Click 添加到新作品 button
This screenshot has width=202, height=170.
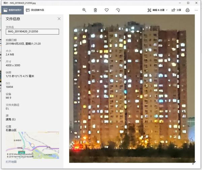coord(35,10)
